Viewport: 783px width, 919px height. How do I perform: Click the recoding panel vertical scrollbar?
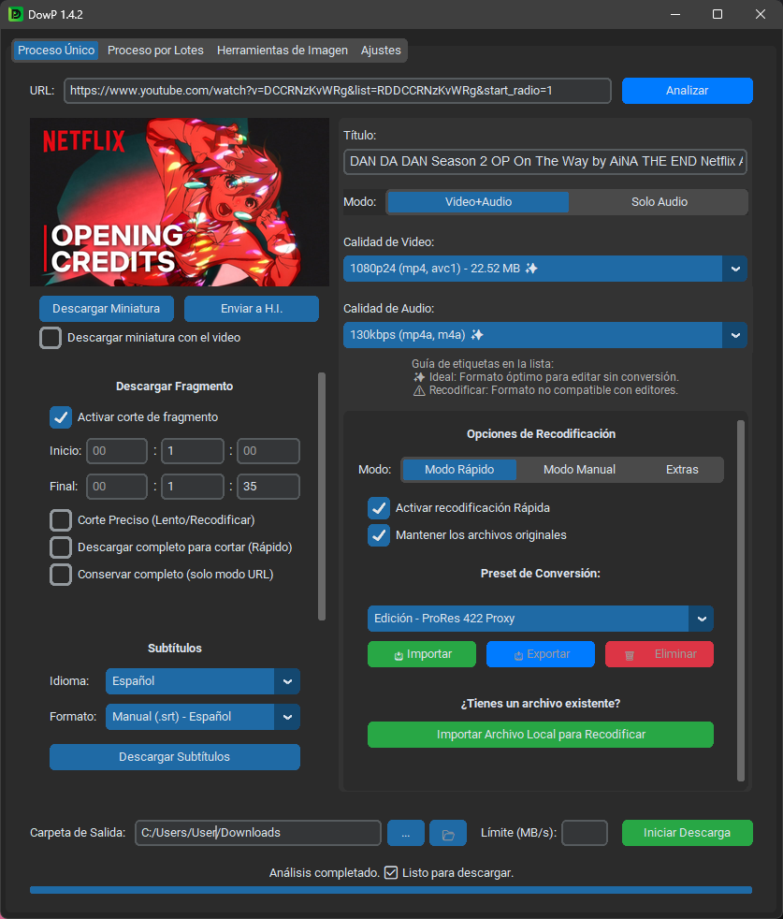click(x=741, y=601)
